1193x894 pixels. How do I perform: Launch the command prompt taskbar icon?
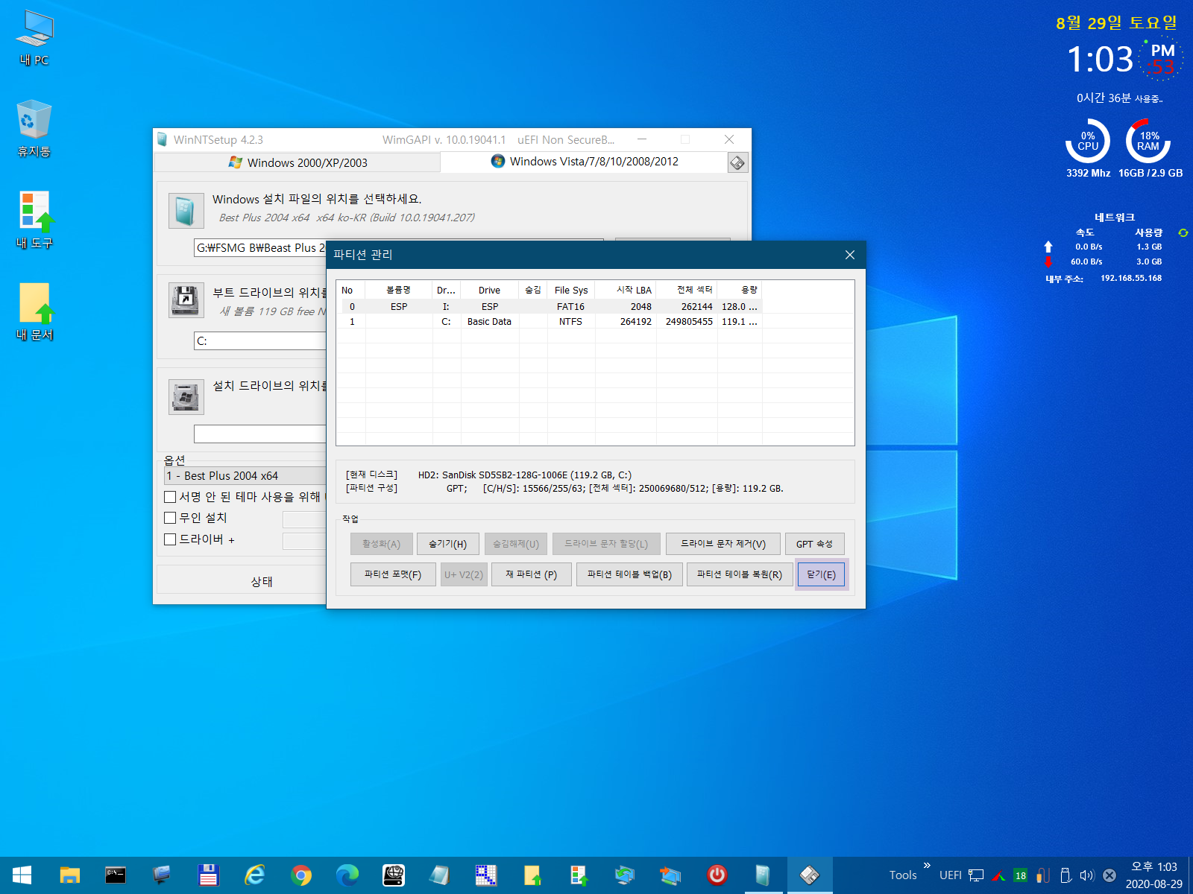pyautogui.click(x=116, y=875)
